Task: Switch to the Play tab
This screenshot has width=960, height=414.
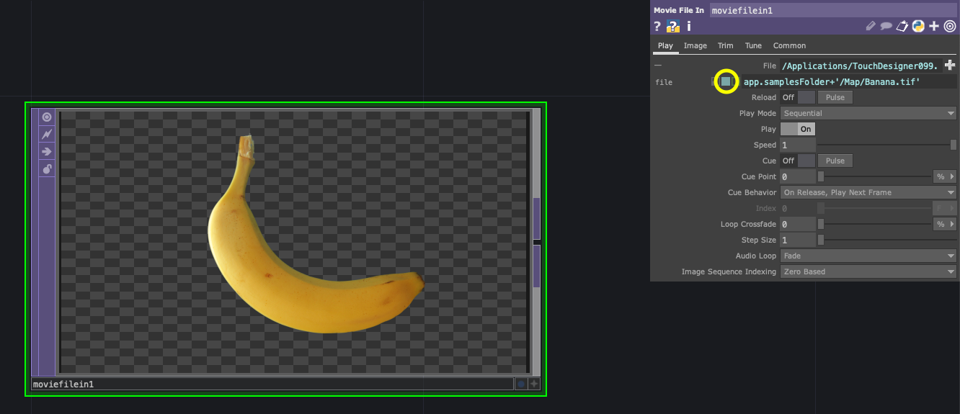Action: [665, 45]
